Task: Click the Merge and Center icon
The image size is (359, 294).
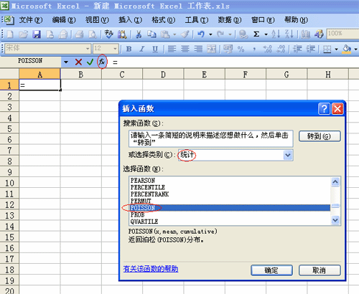Action: (212, 49)
